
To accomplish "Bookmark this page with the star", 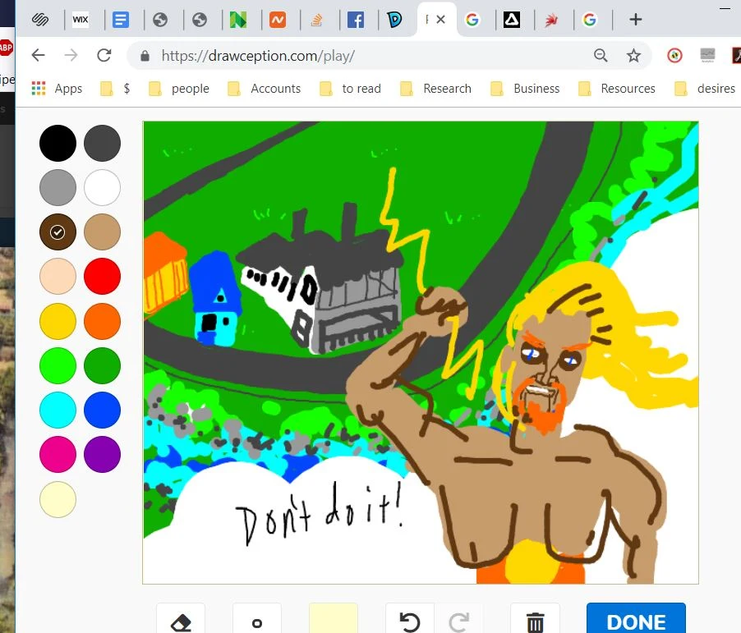I will 633,56.
